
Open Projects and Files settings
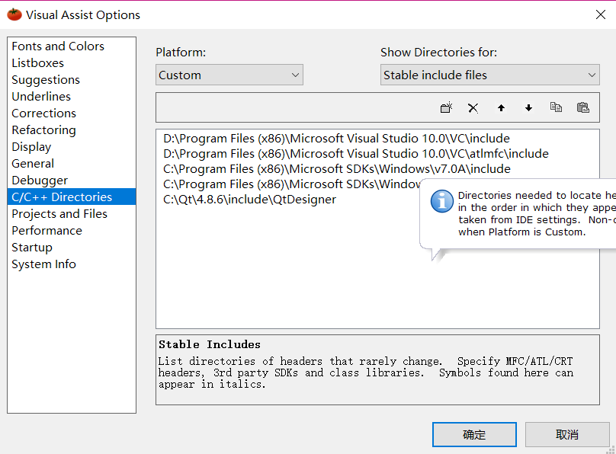coord(59,214)
